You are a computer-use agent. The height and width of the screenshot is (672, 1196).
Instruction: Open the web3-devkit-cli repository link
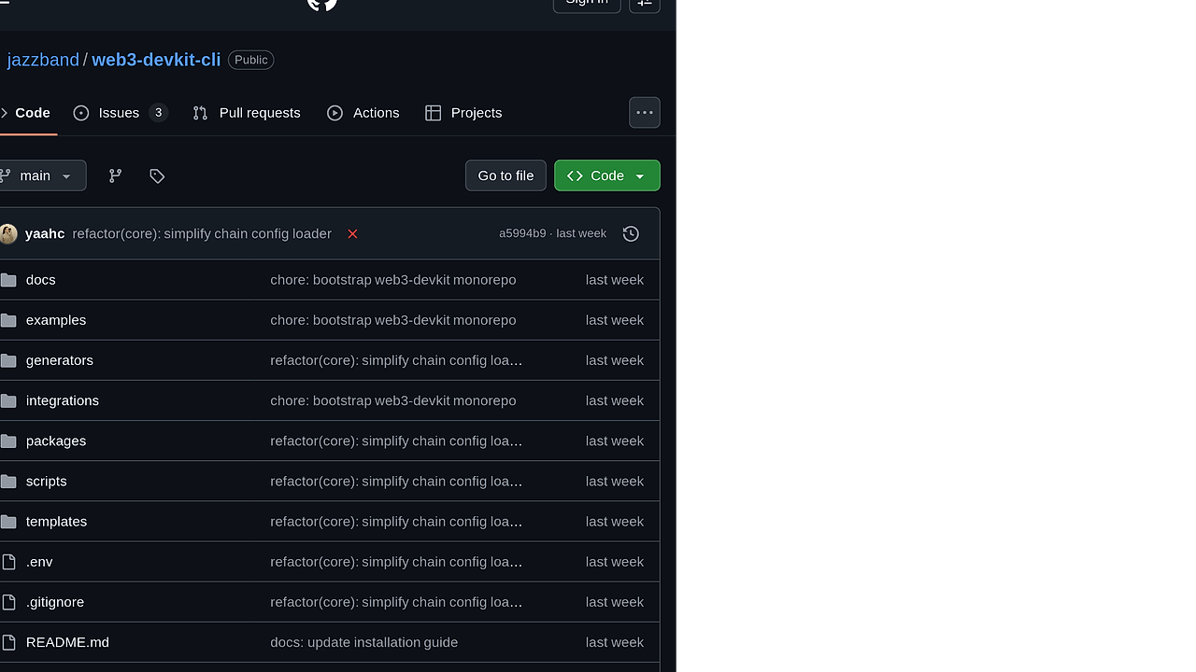156,60
